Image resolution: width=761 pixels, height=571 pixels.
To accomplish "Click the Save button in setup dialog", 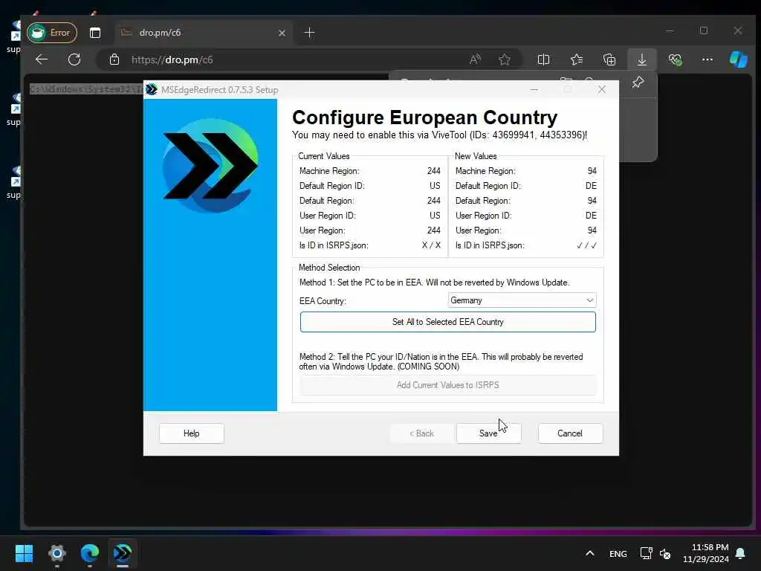I will (488, 433).
